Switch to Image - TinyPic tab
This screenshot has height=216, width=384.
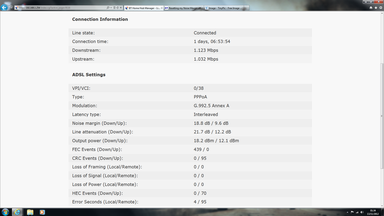coord(224,8)
